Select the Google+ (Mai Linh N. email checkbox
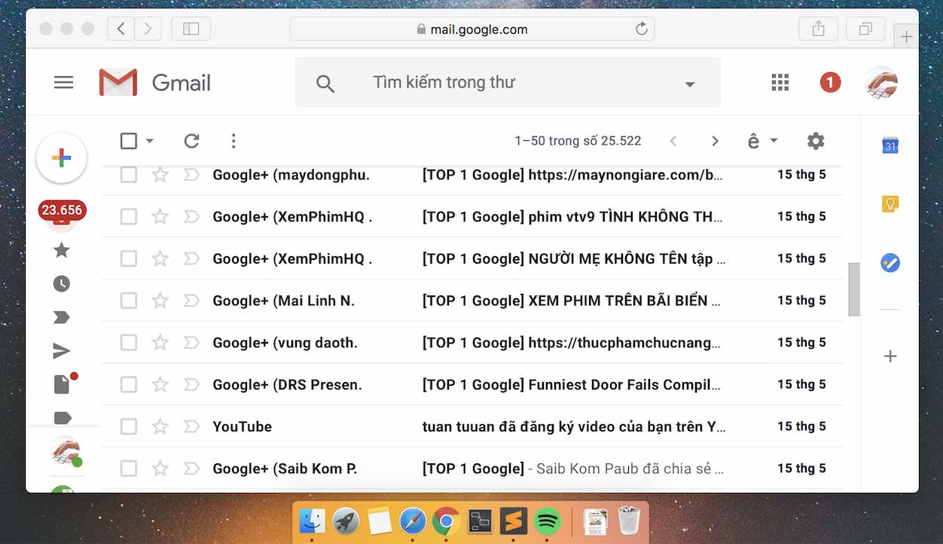This screenshot has width=943, height=544. click(129, 301)
